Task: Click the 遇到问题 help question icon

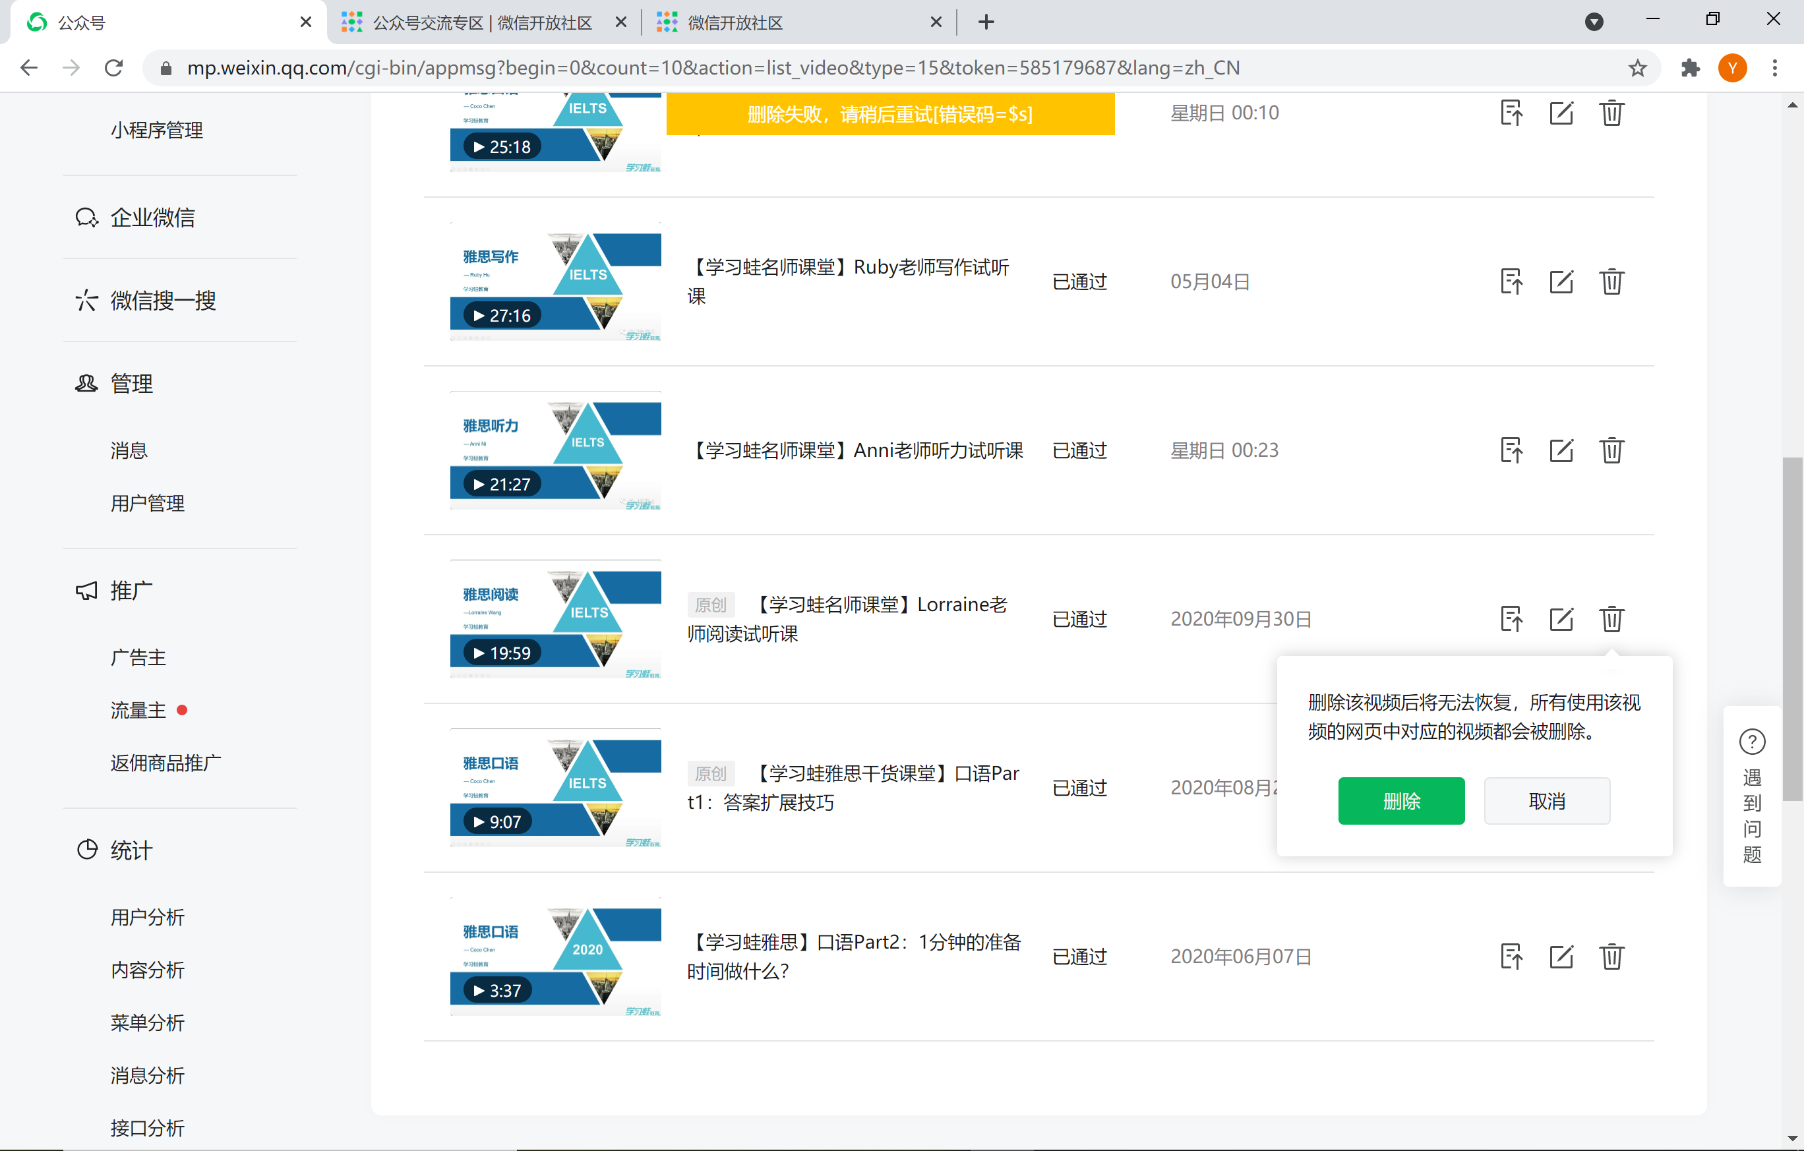Action: 1751,742
